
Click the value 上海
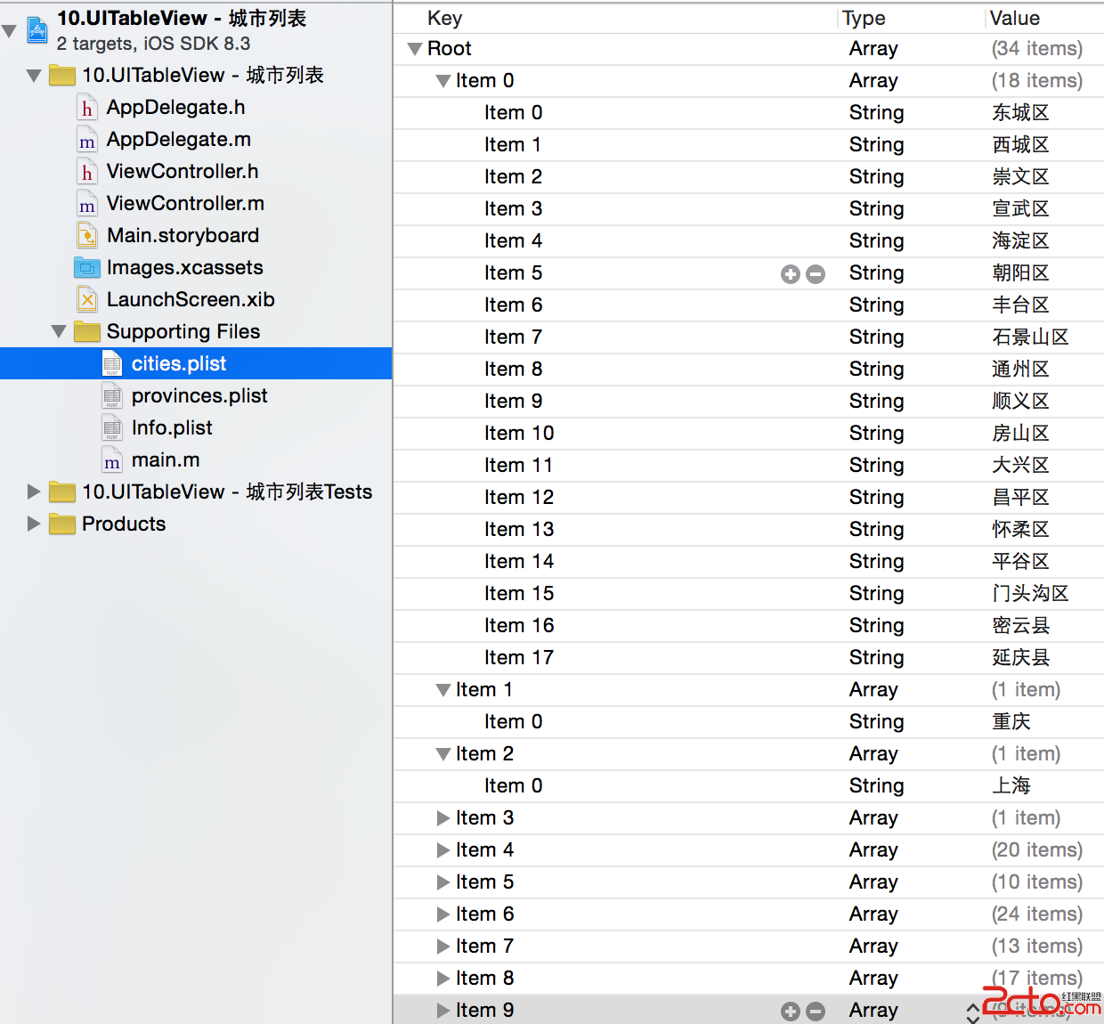[1011, 786]
